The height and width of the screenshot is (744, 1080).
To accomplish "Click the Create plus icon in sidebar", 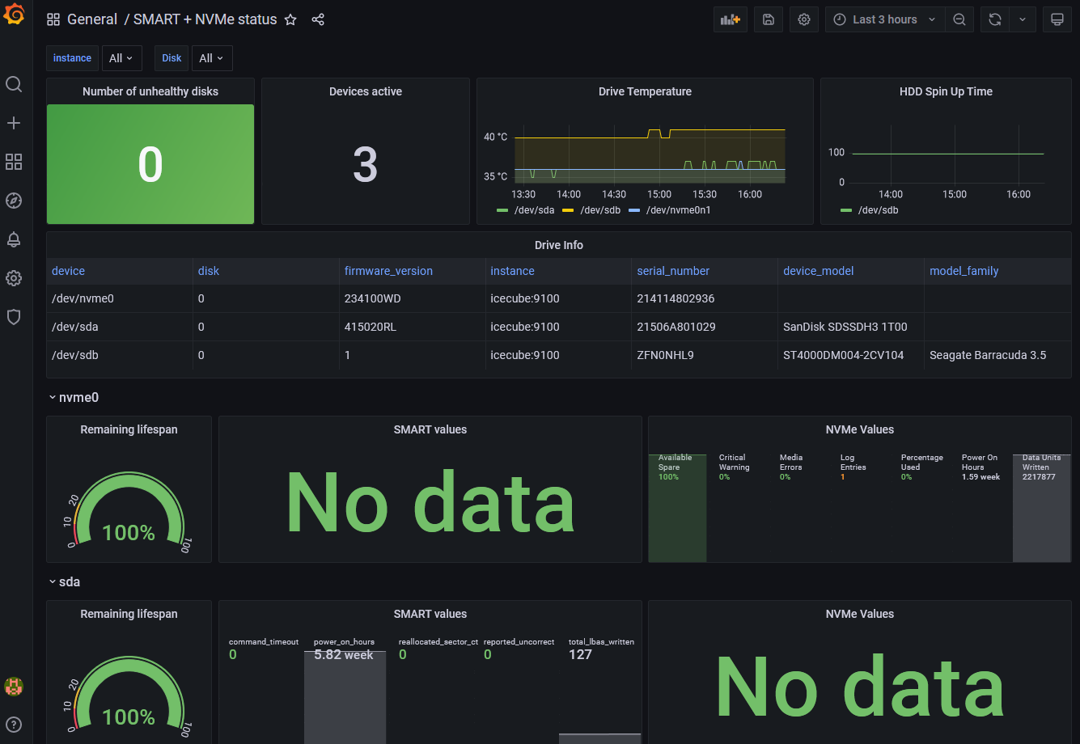I will (x=14, y=123).
